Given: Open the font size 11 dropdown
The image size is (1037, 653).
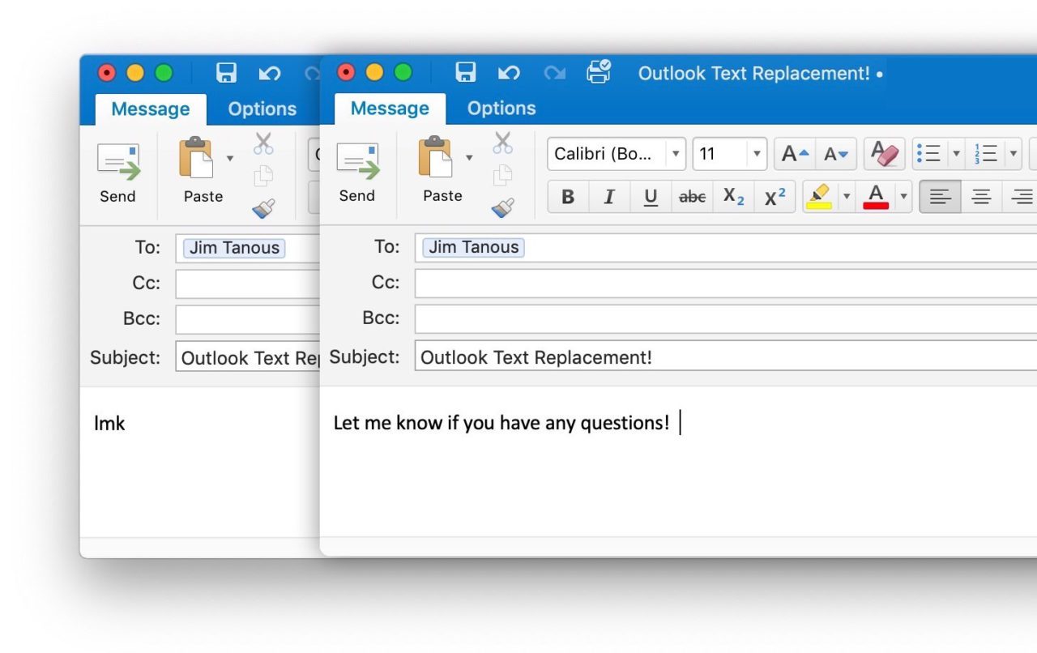Looking at the screenshot, I should [x=757, y=154].
